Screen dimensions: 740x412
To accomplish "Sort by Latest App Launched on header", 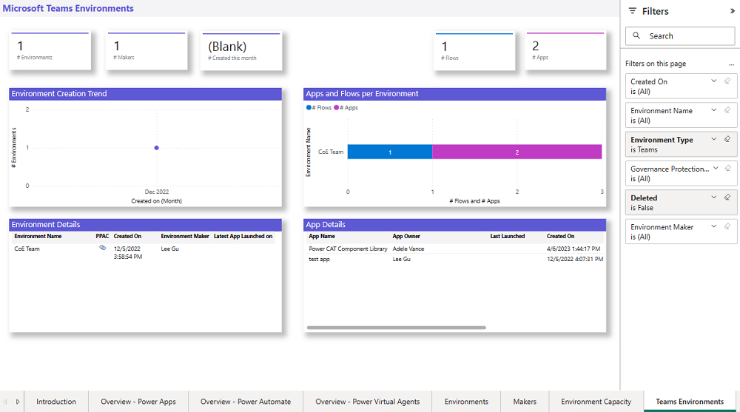I will (x=243, y=236).
